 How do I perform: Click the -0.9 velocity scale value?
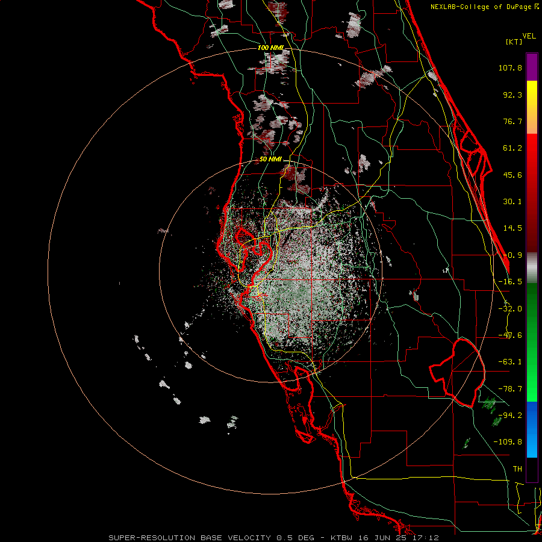(x=512, y=255)
